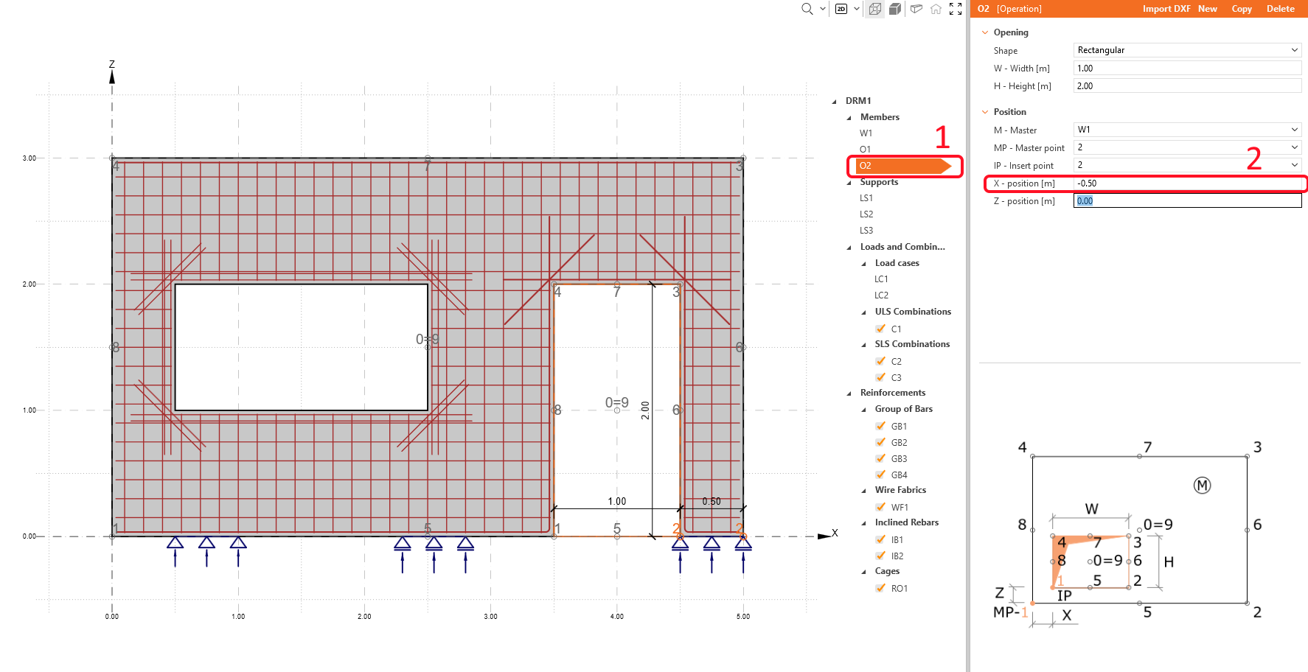Select the solid shaded cube view icon

click(894, 10)
